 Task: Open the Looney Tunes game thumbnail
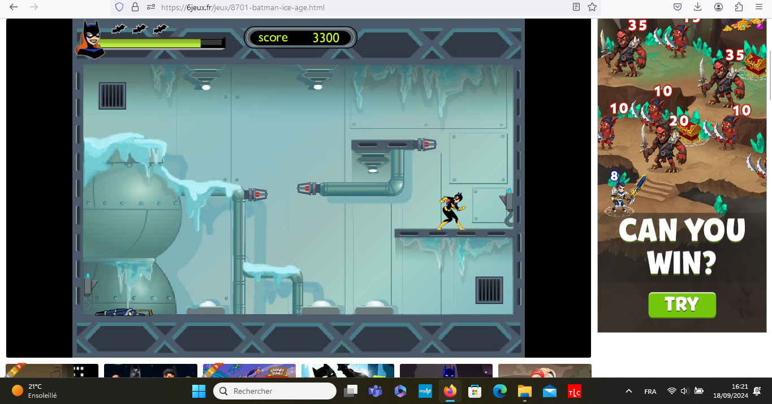249,371
